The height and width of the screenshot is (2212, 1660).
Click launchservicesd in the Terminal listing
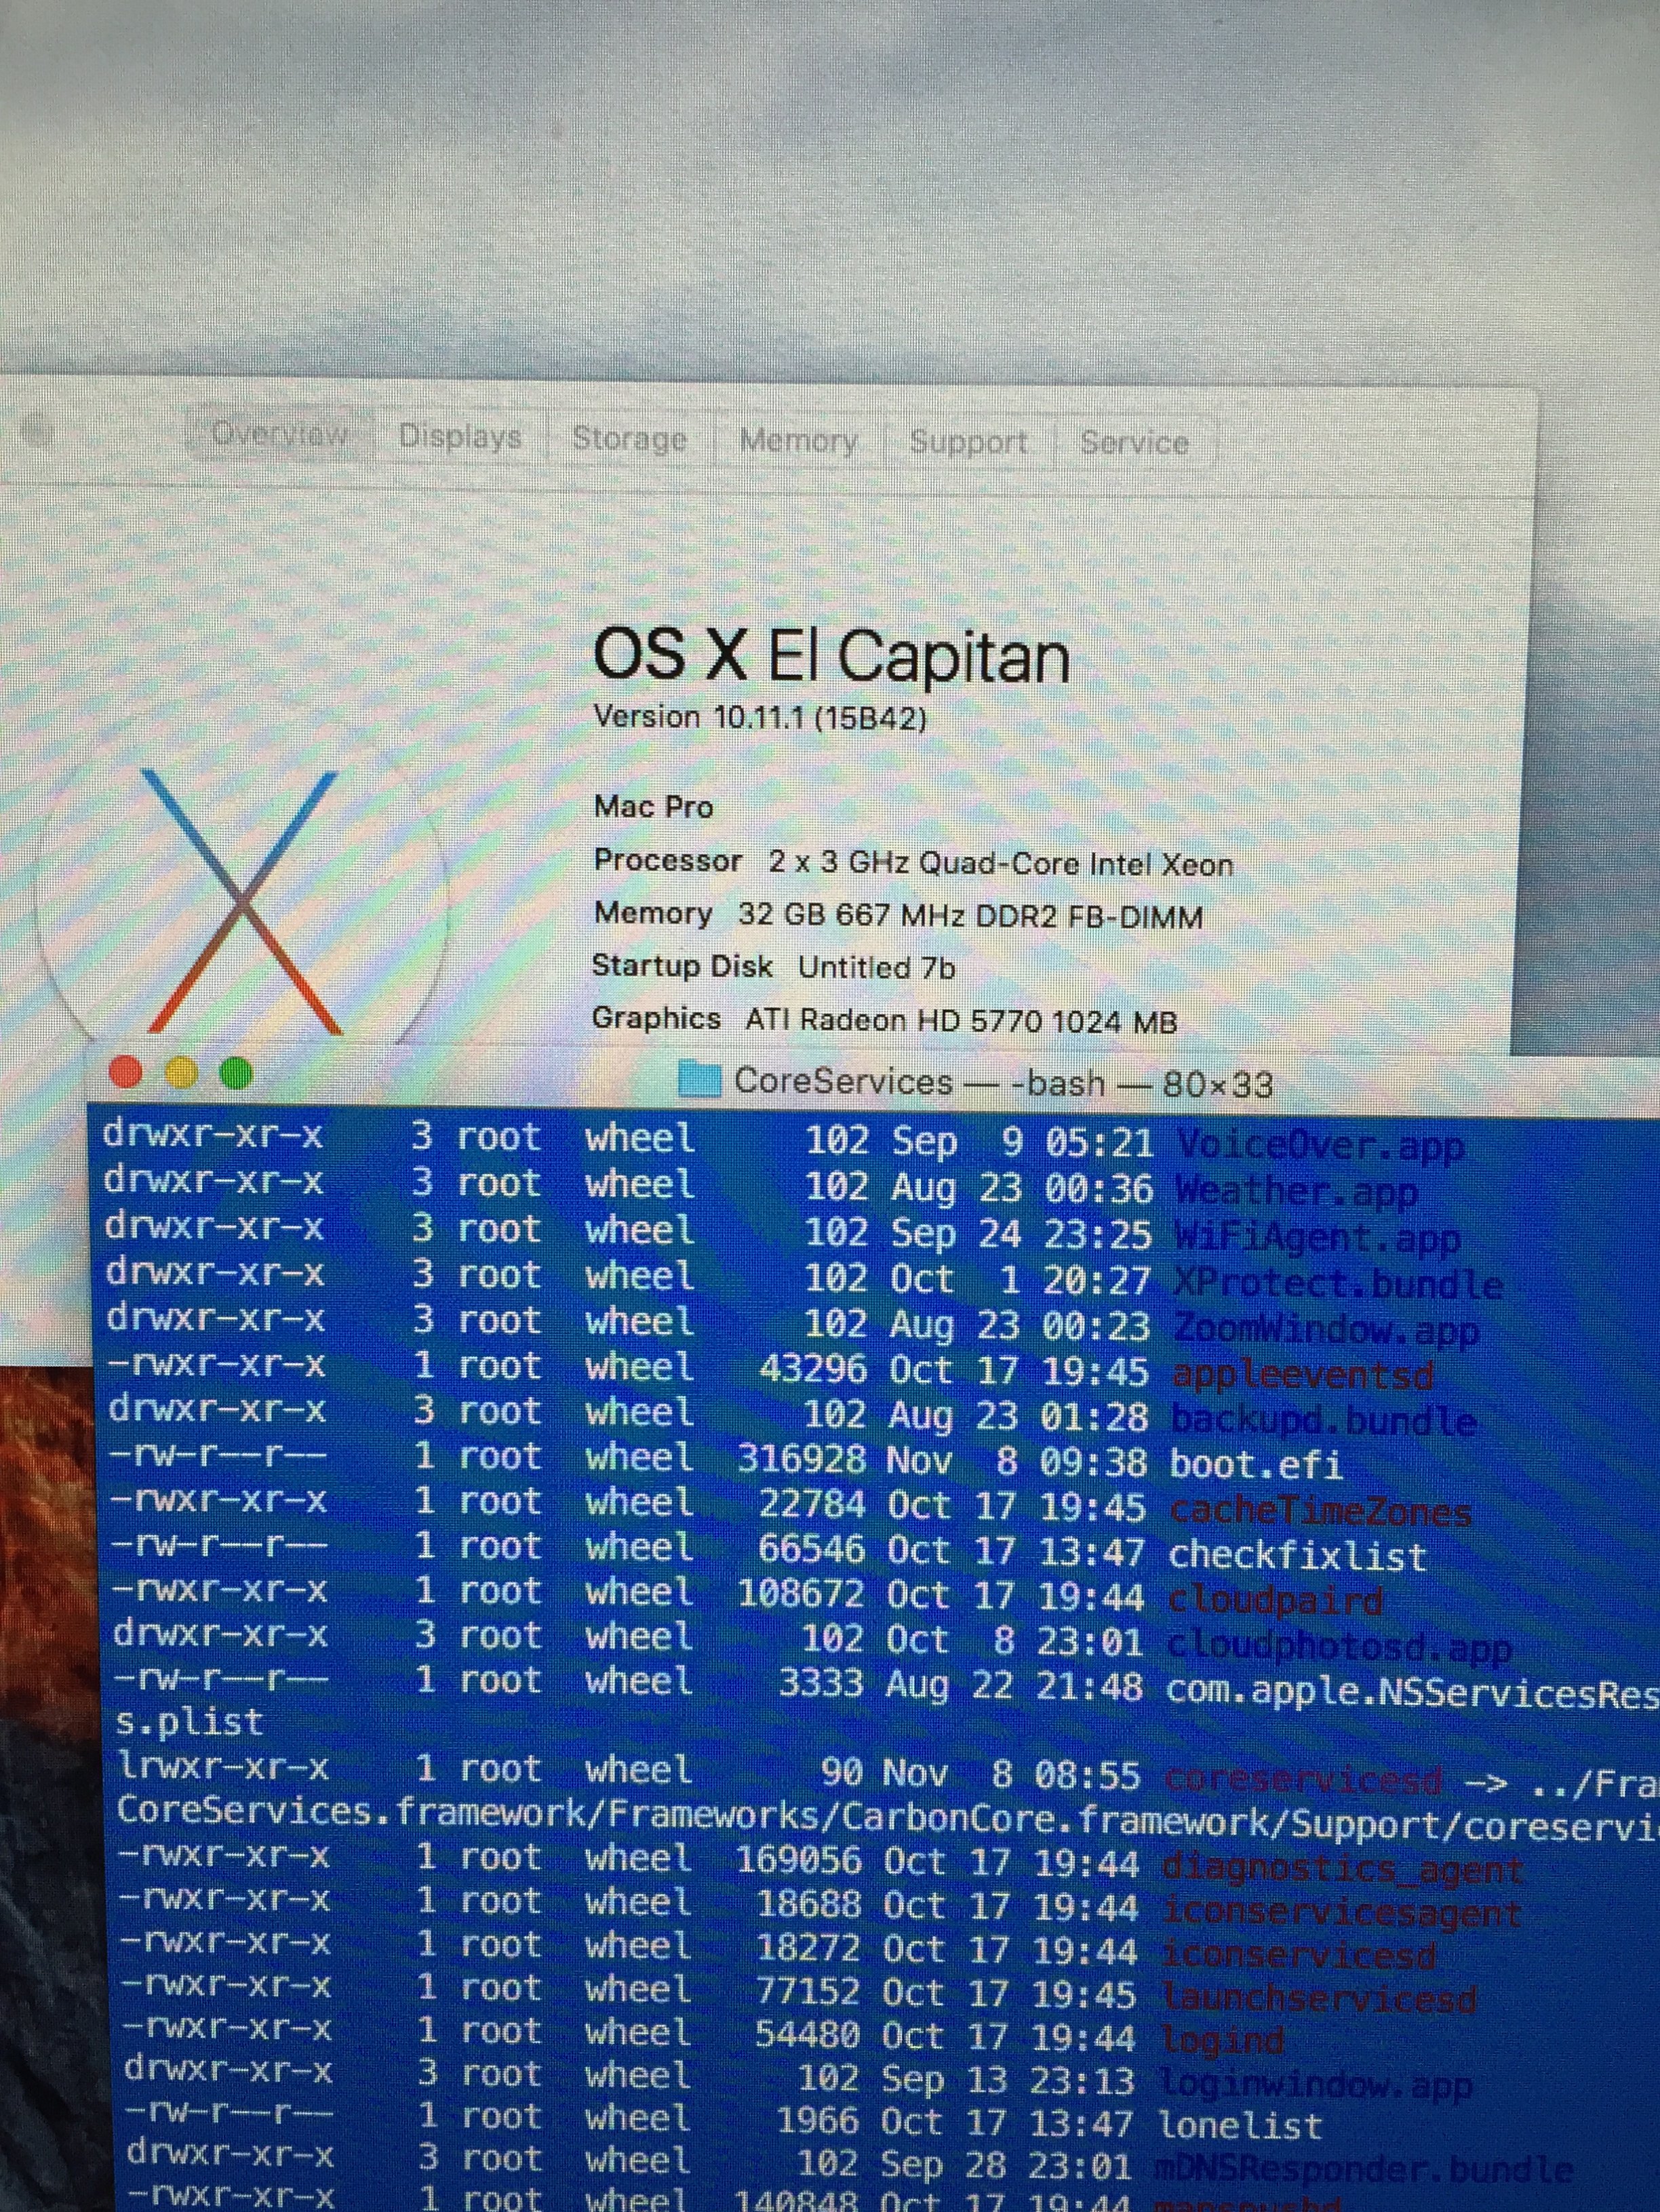pyautogui.click(x=1319, y=1999)
